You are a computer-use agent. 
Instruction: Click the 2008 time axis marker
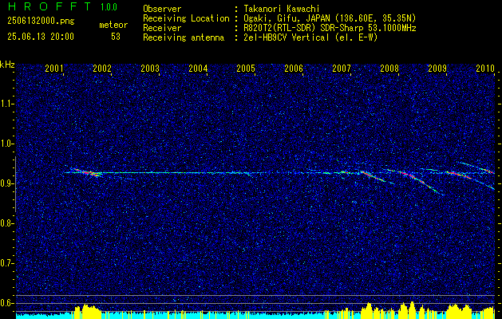(389, 68)
